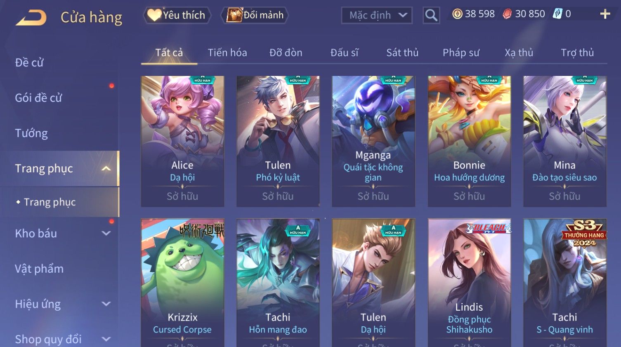Image resolution: width=621 pixels, height=347 pixels.
Task: Switch to the Sát thủ tab
Action: click(402, 52)
